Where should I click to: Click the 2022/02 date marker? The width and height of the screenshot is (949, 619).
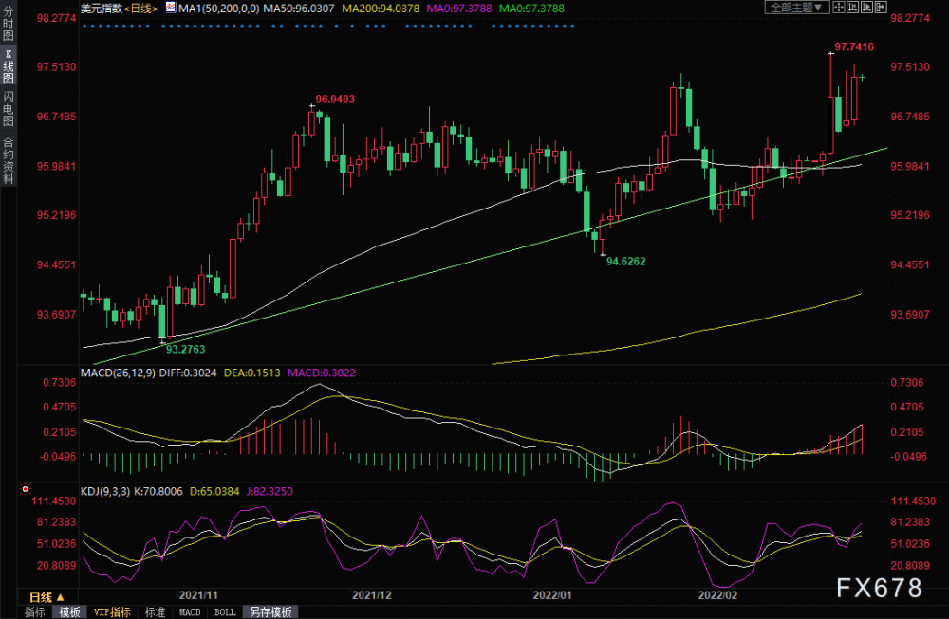(x=717, y=595)
